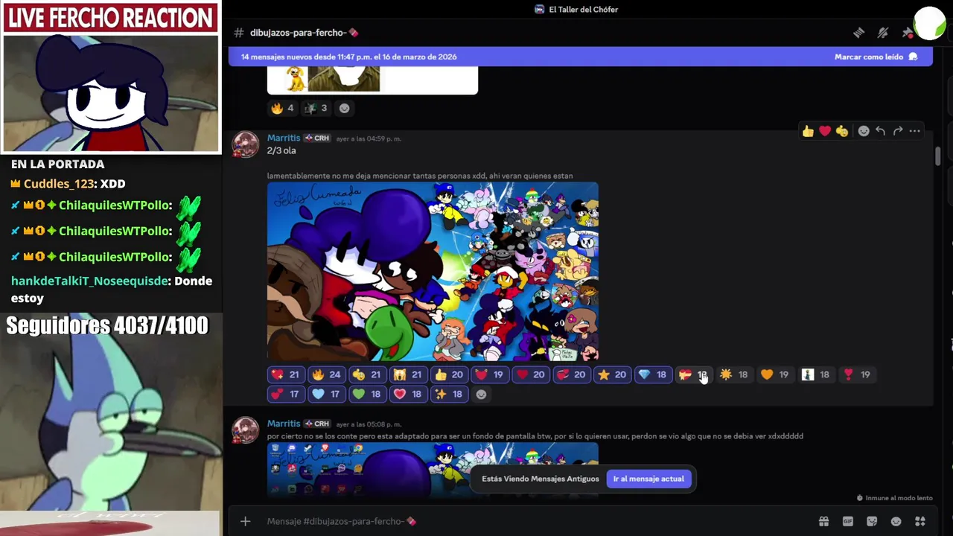Toggle crying cat reaction showing 21
Screen dimensions: 953x536
(408, 374)
